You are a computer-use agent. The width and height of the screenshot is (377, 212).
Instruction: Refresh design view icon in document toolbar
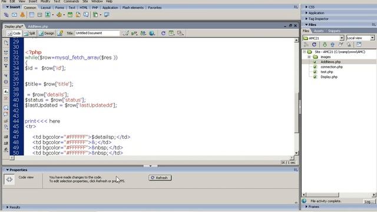[163, 33]
